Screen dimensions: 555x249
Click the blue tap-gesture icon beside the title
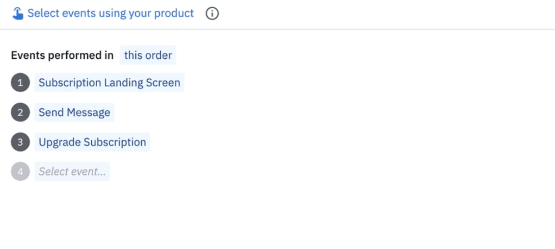point(18,13)
